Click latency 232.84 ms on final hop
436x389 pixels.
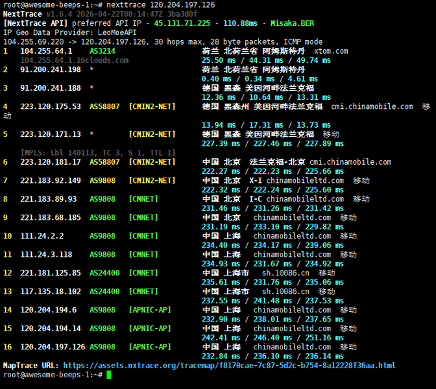(221, 356)
